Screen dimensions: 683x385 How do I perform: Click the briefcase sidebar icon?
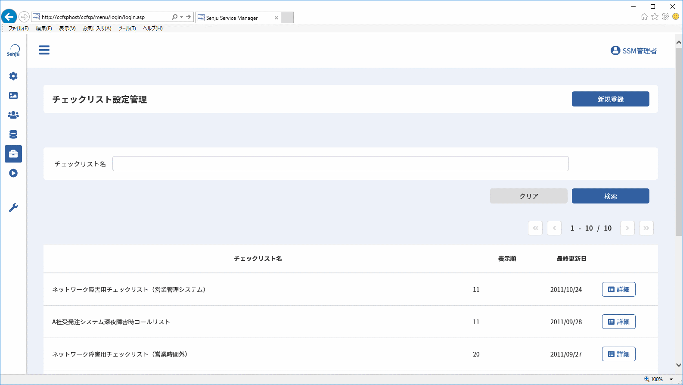click(x=13, y=154)
